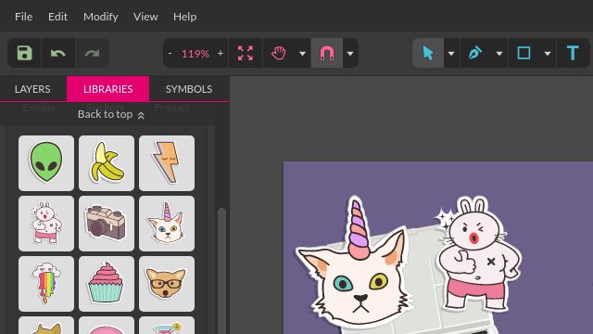Pick the rainbow cloud sticker
This screenshot has width=593, height=334.
[46, 284]
